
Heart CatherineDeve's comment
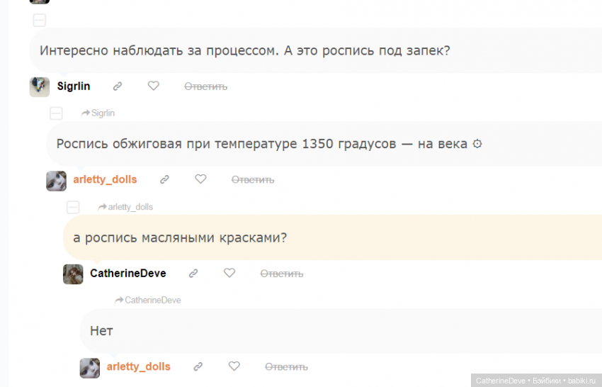[x=229, y=273]
